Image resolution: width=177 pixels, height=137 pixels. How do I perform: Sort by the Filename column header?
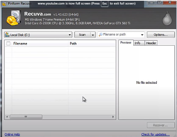tap(40, 43)
